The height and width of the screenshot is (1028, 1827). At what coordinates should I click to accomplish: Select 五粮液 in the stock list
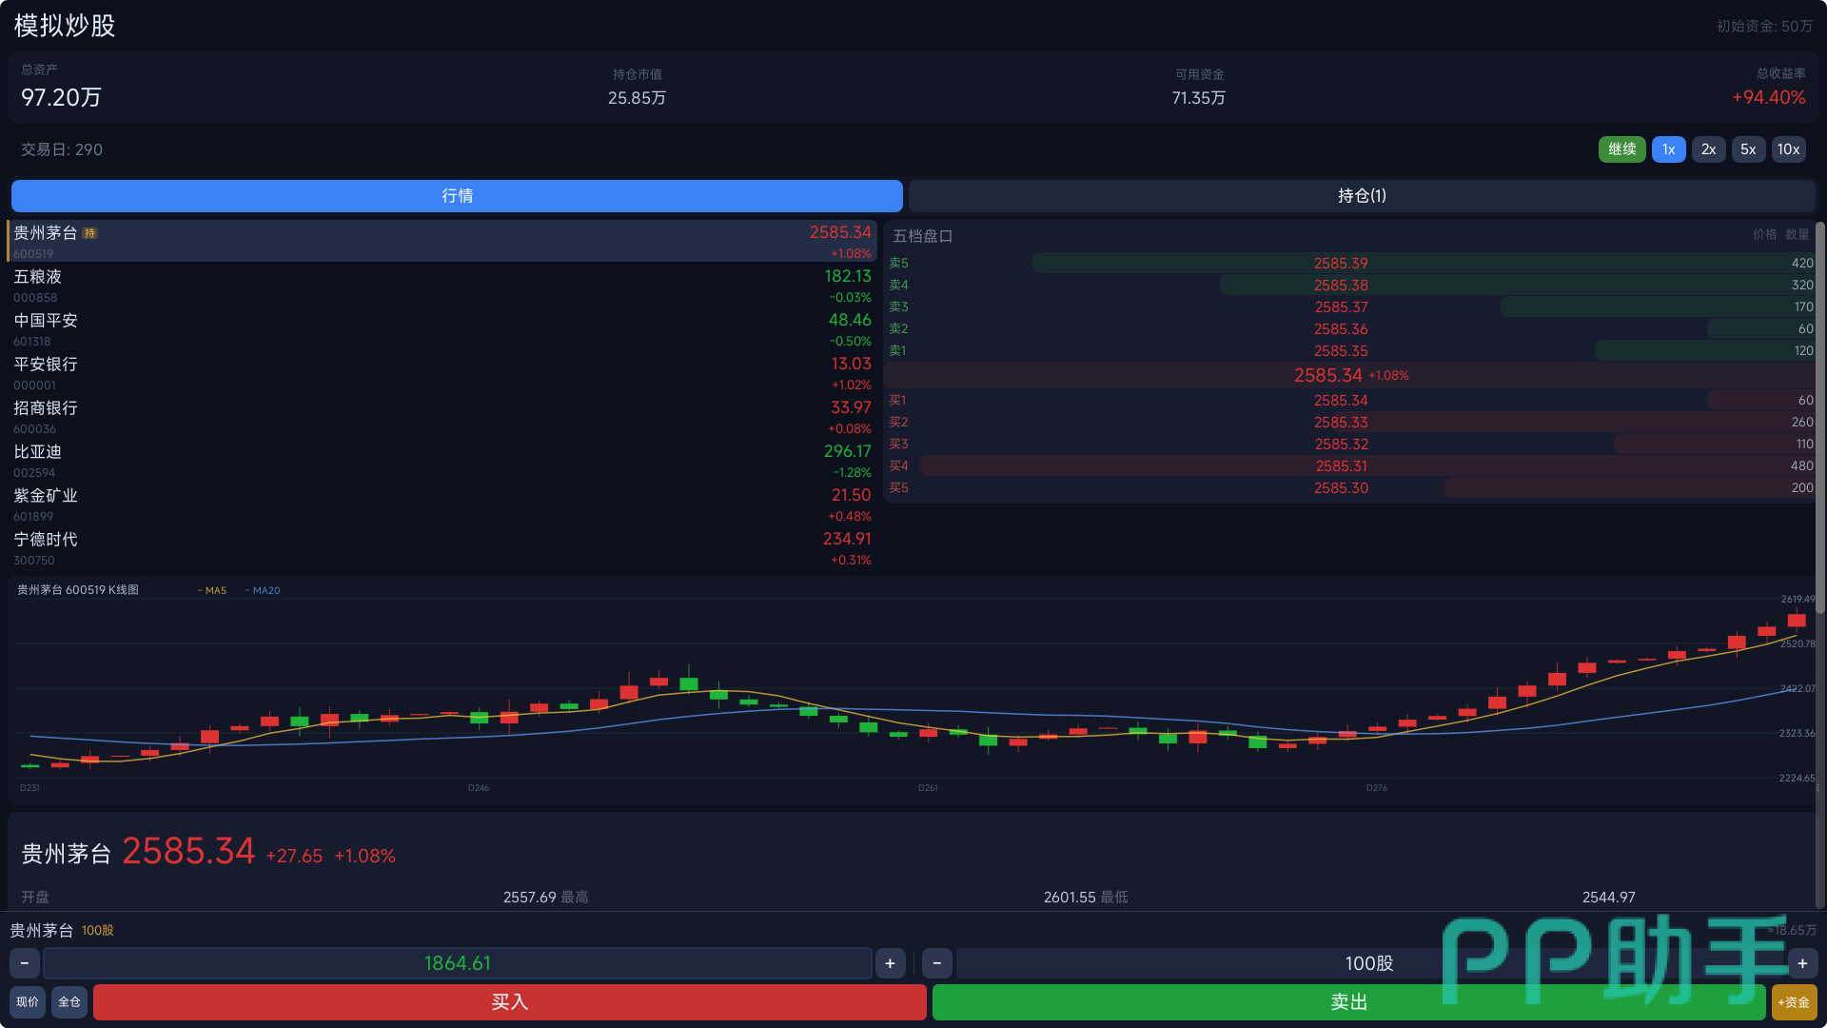point(442,286)
